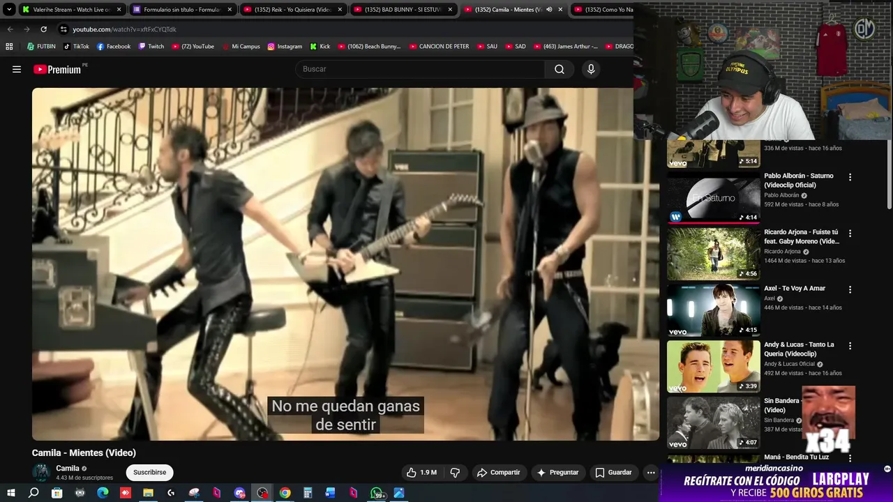This screenshot has height=502, width=893.
Task: Open the tab search dropdown arrow
Action: (x=9, y=10)
